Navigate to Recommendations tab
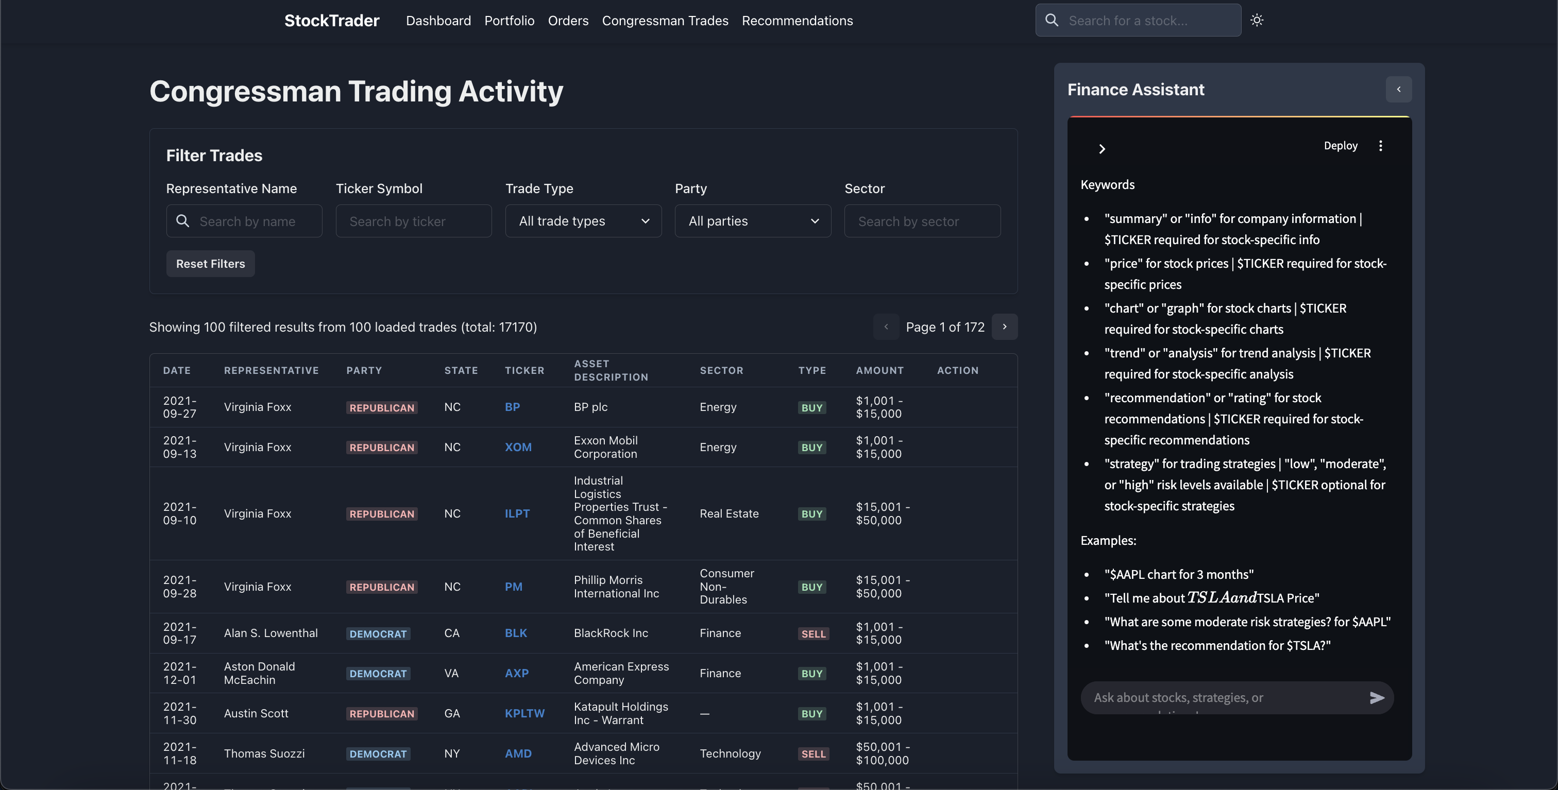 point(797,21)
